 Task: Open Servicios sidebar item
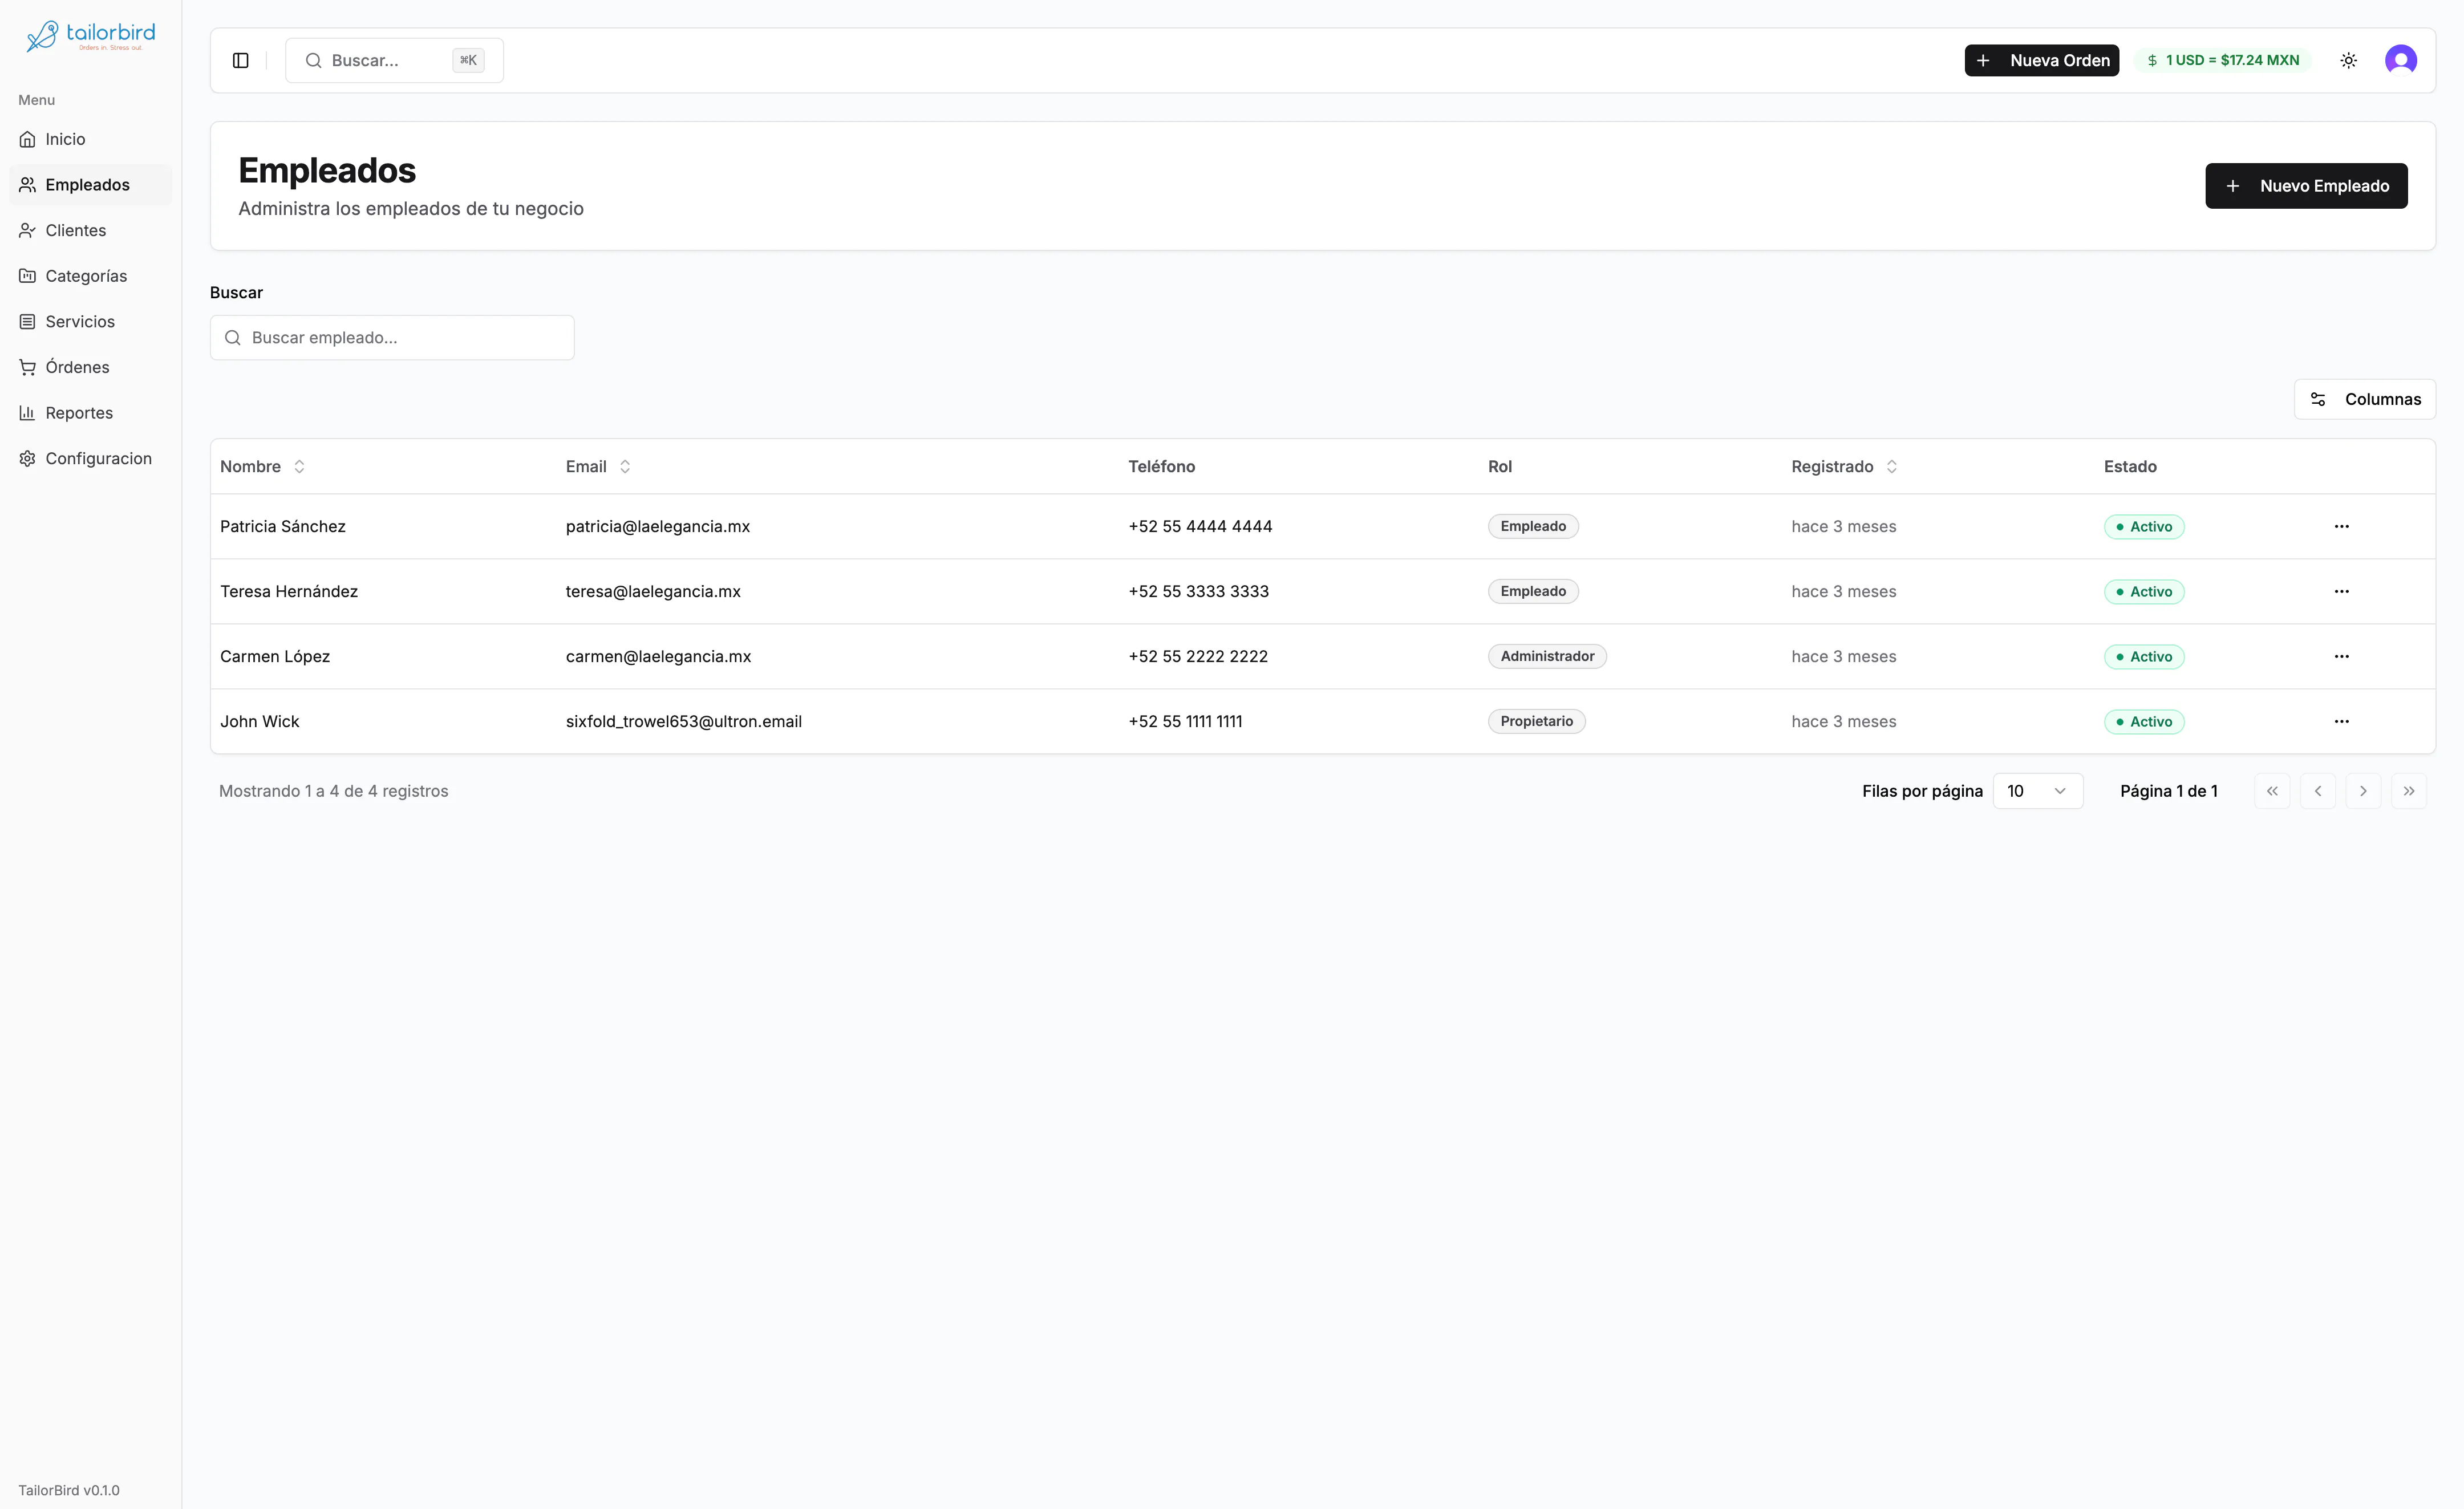(x=90, y=322)
